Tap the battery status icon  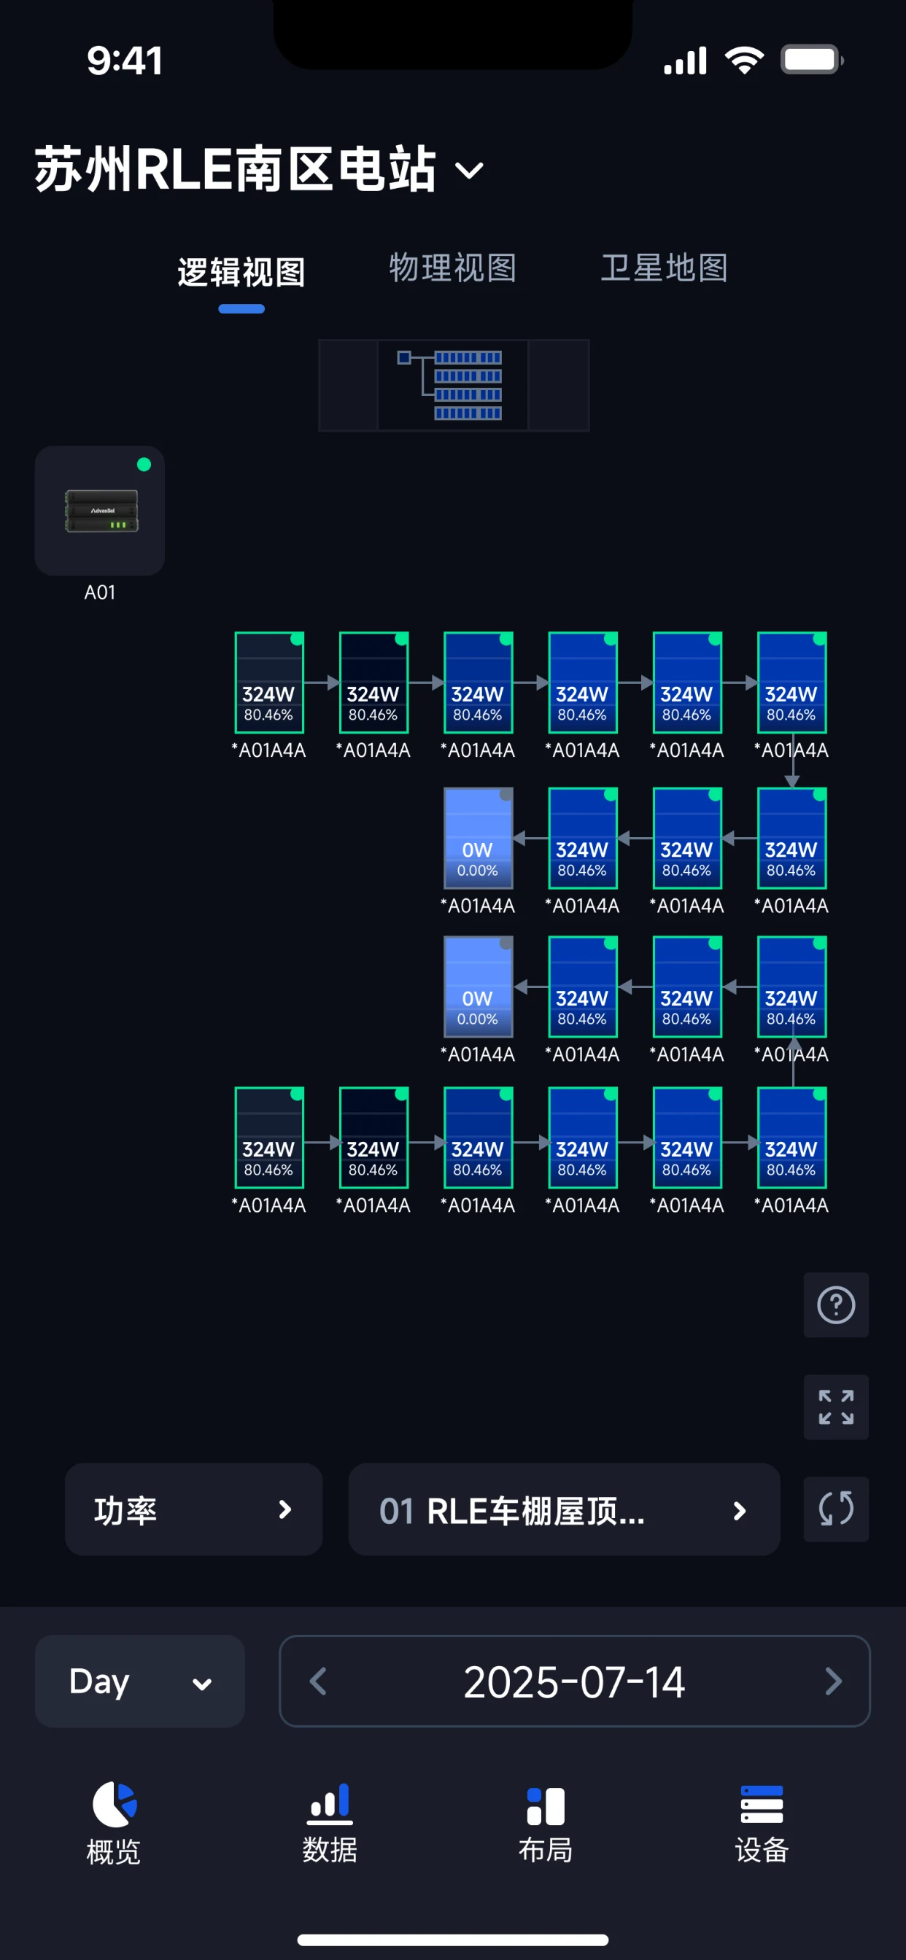click(812, 60)
